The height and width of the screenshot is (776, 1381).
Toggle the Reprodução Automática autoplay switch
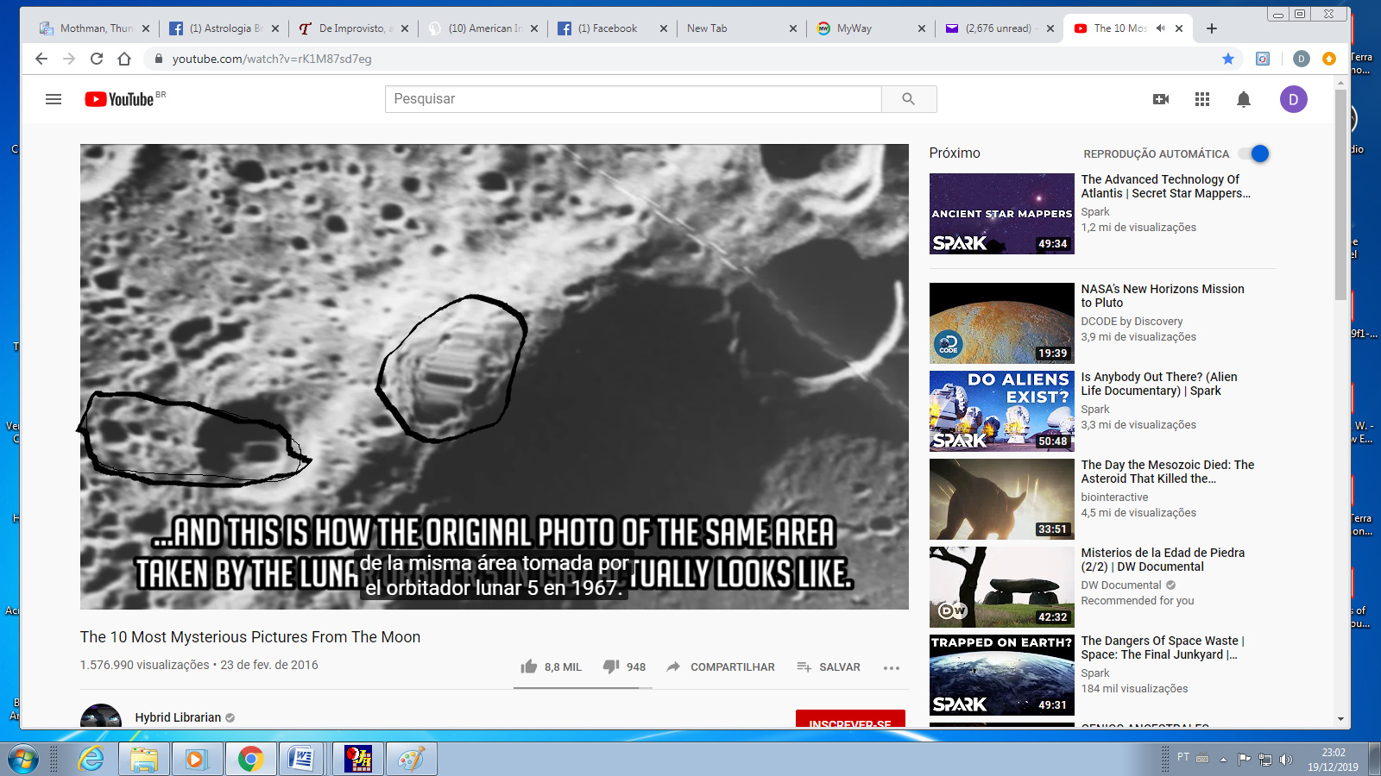tap(1254, 153)
